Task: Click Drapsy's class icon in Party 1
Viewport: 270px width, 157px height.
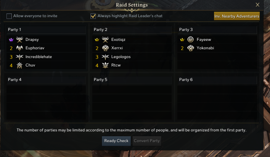Action: [x=20, y=40]
